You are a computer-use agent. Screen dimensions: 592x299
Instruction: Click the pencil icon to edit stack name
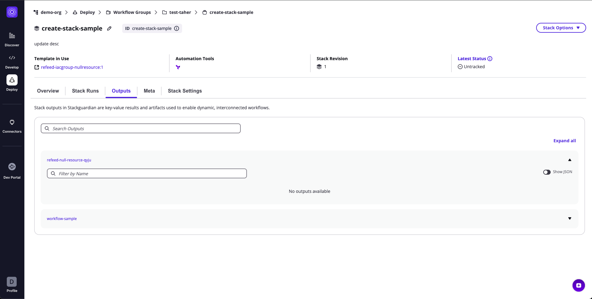click(x=109, y=28)
